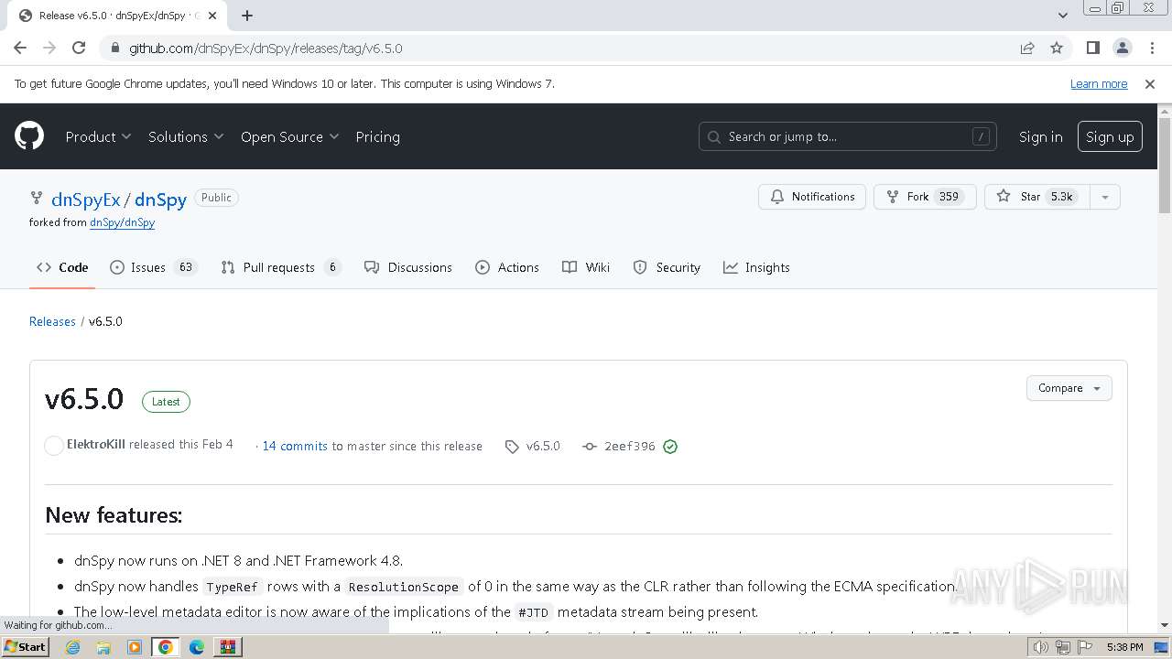
Task: Open Chrome three-dot menu
Action: click(1151, 48)
